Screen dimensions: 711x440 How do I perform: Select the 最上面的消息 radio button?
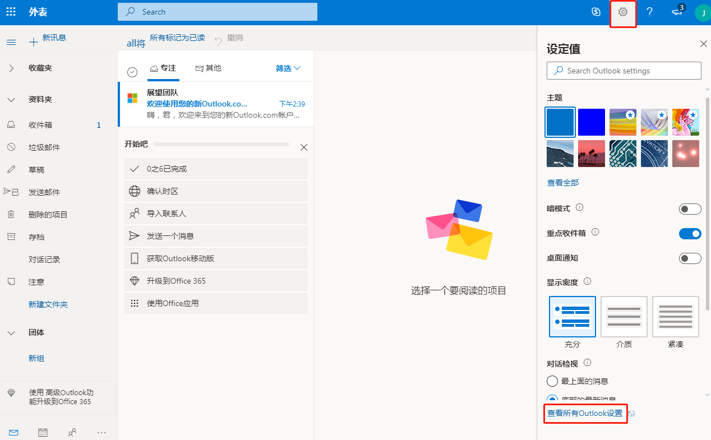click(552, 381)
